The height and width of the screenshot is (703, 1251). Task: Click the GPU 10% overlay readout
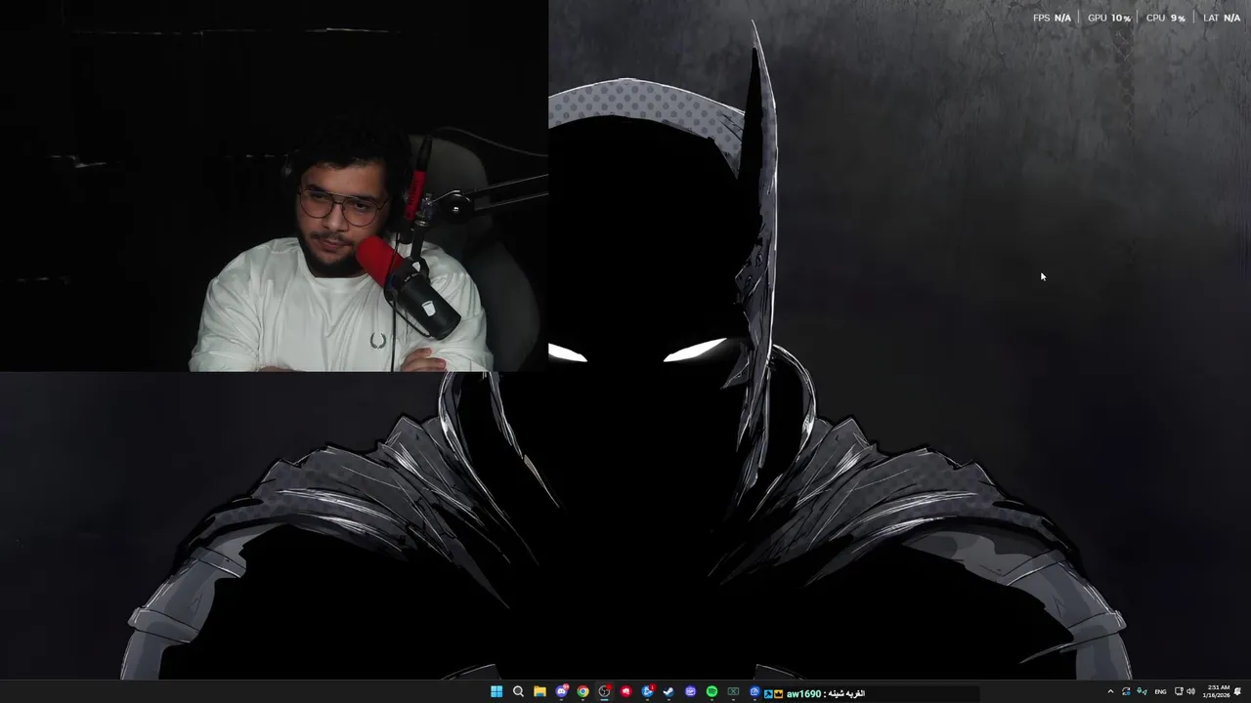coord(1109,18)
